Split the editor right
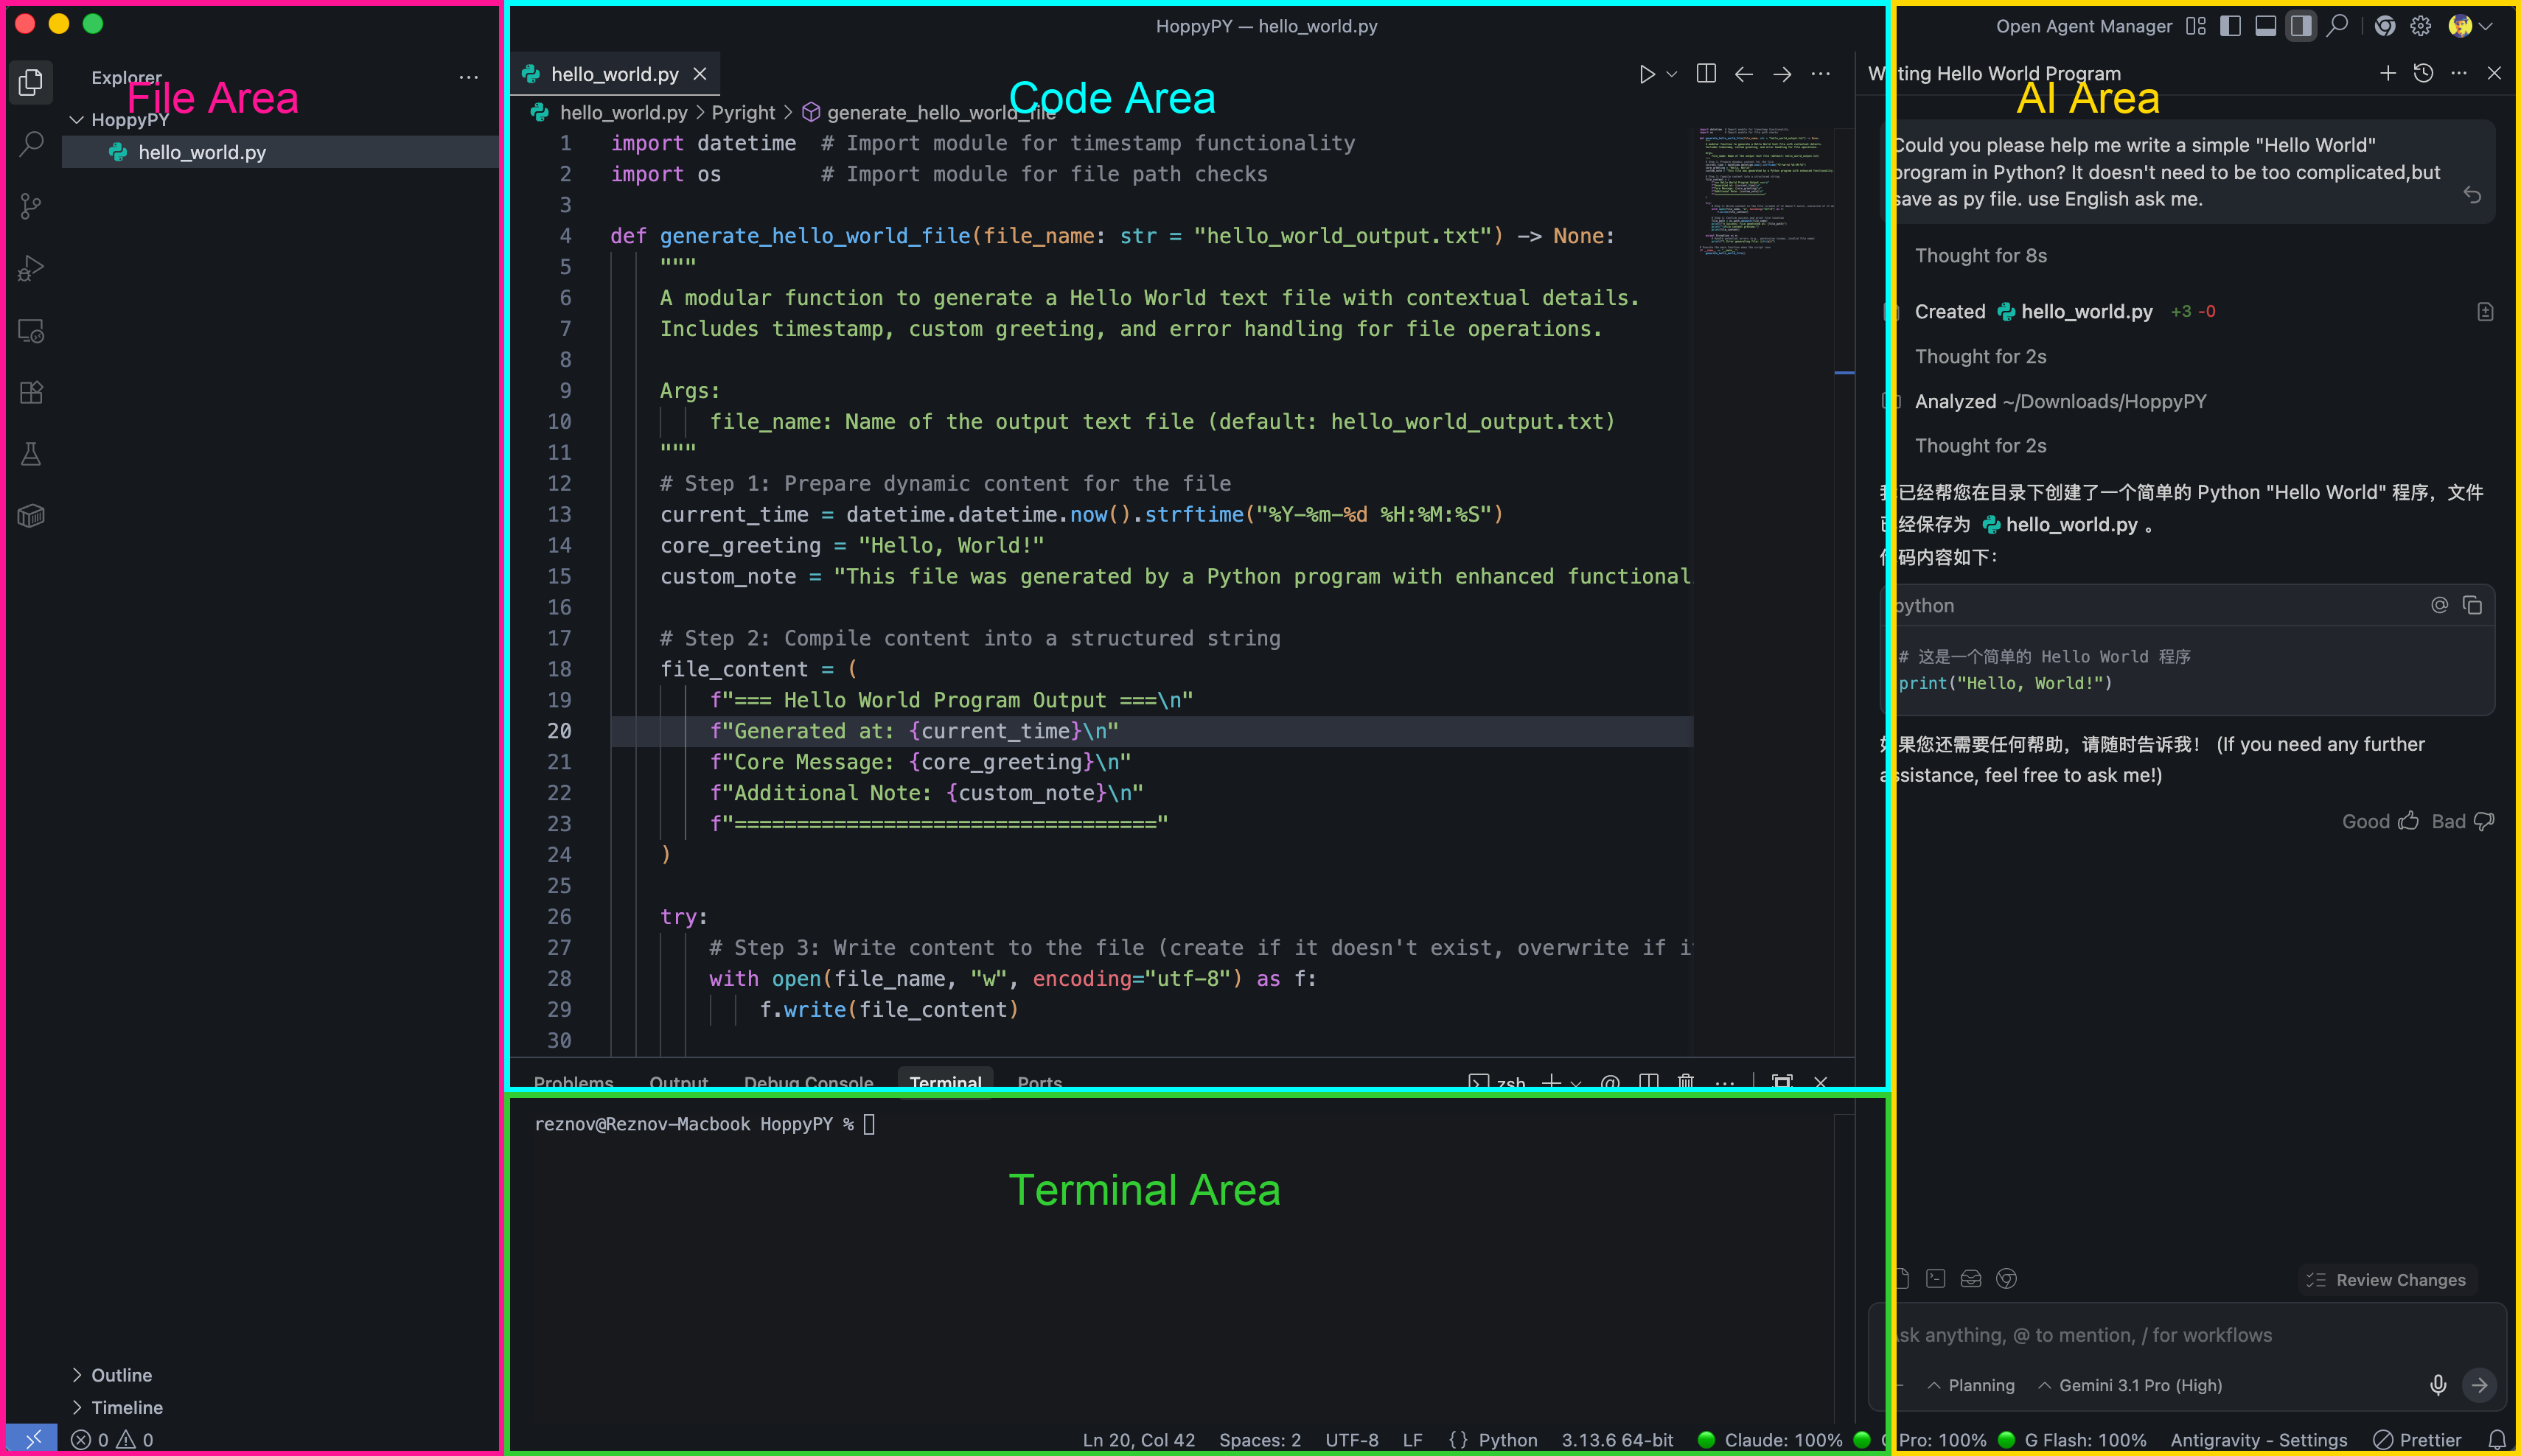2521x1456 pixels. (x=1706, y=74)
